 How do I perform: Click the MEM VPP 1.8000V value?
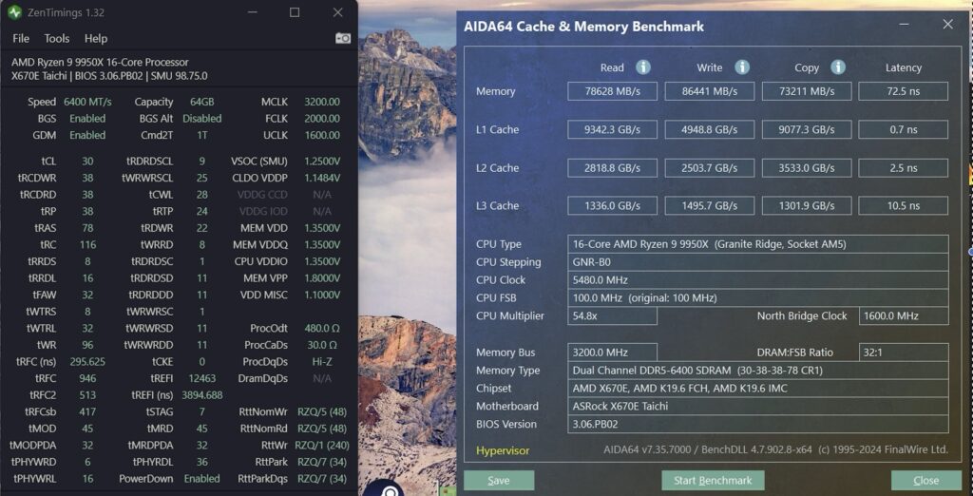point(321,278)
